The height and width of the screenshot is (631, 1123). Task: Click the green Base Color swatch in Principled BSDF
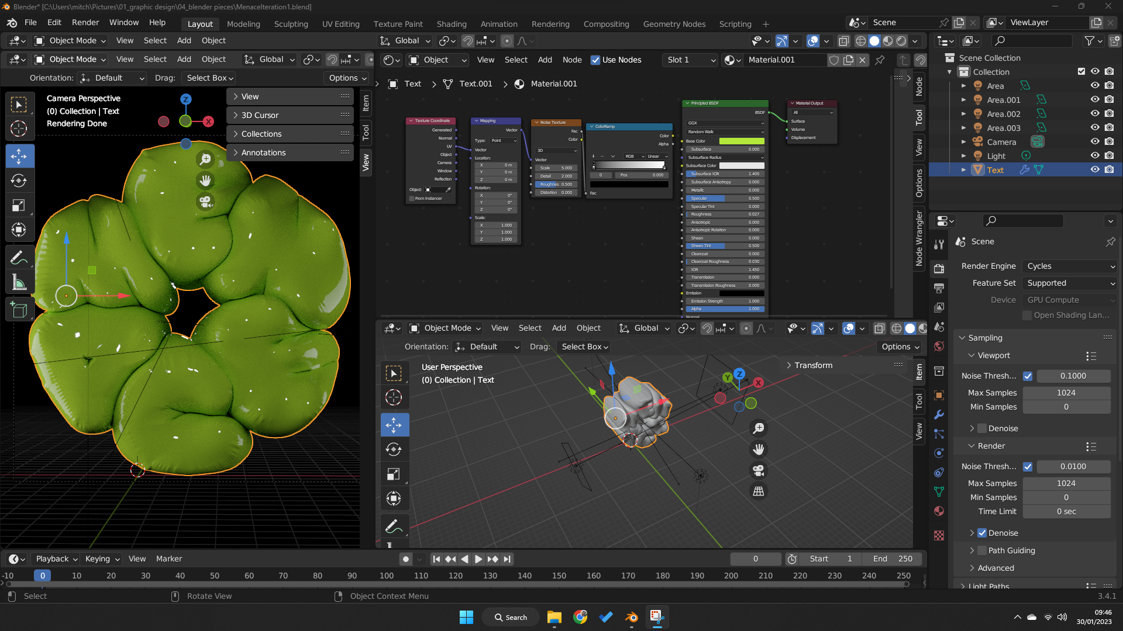coord(743,141)
